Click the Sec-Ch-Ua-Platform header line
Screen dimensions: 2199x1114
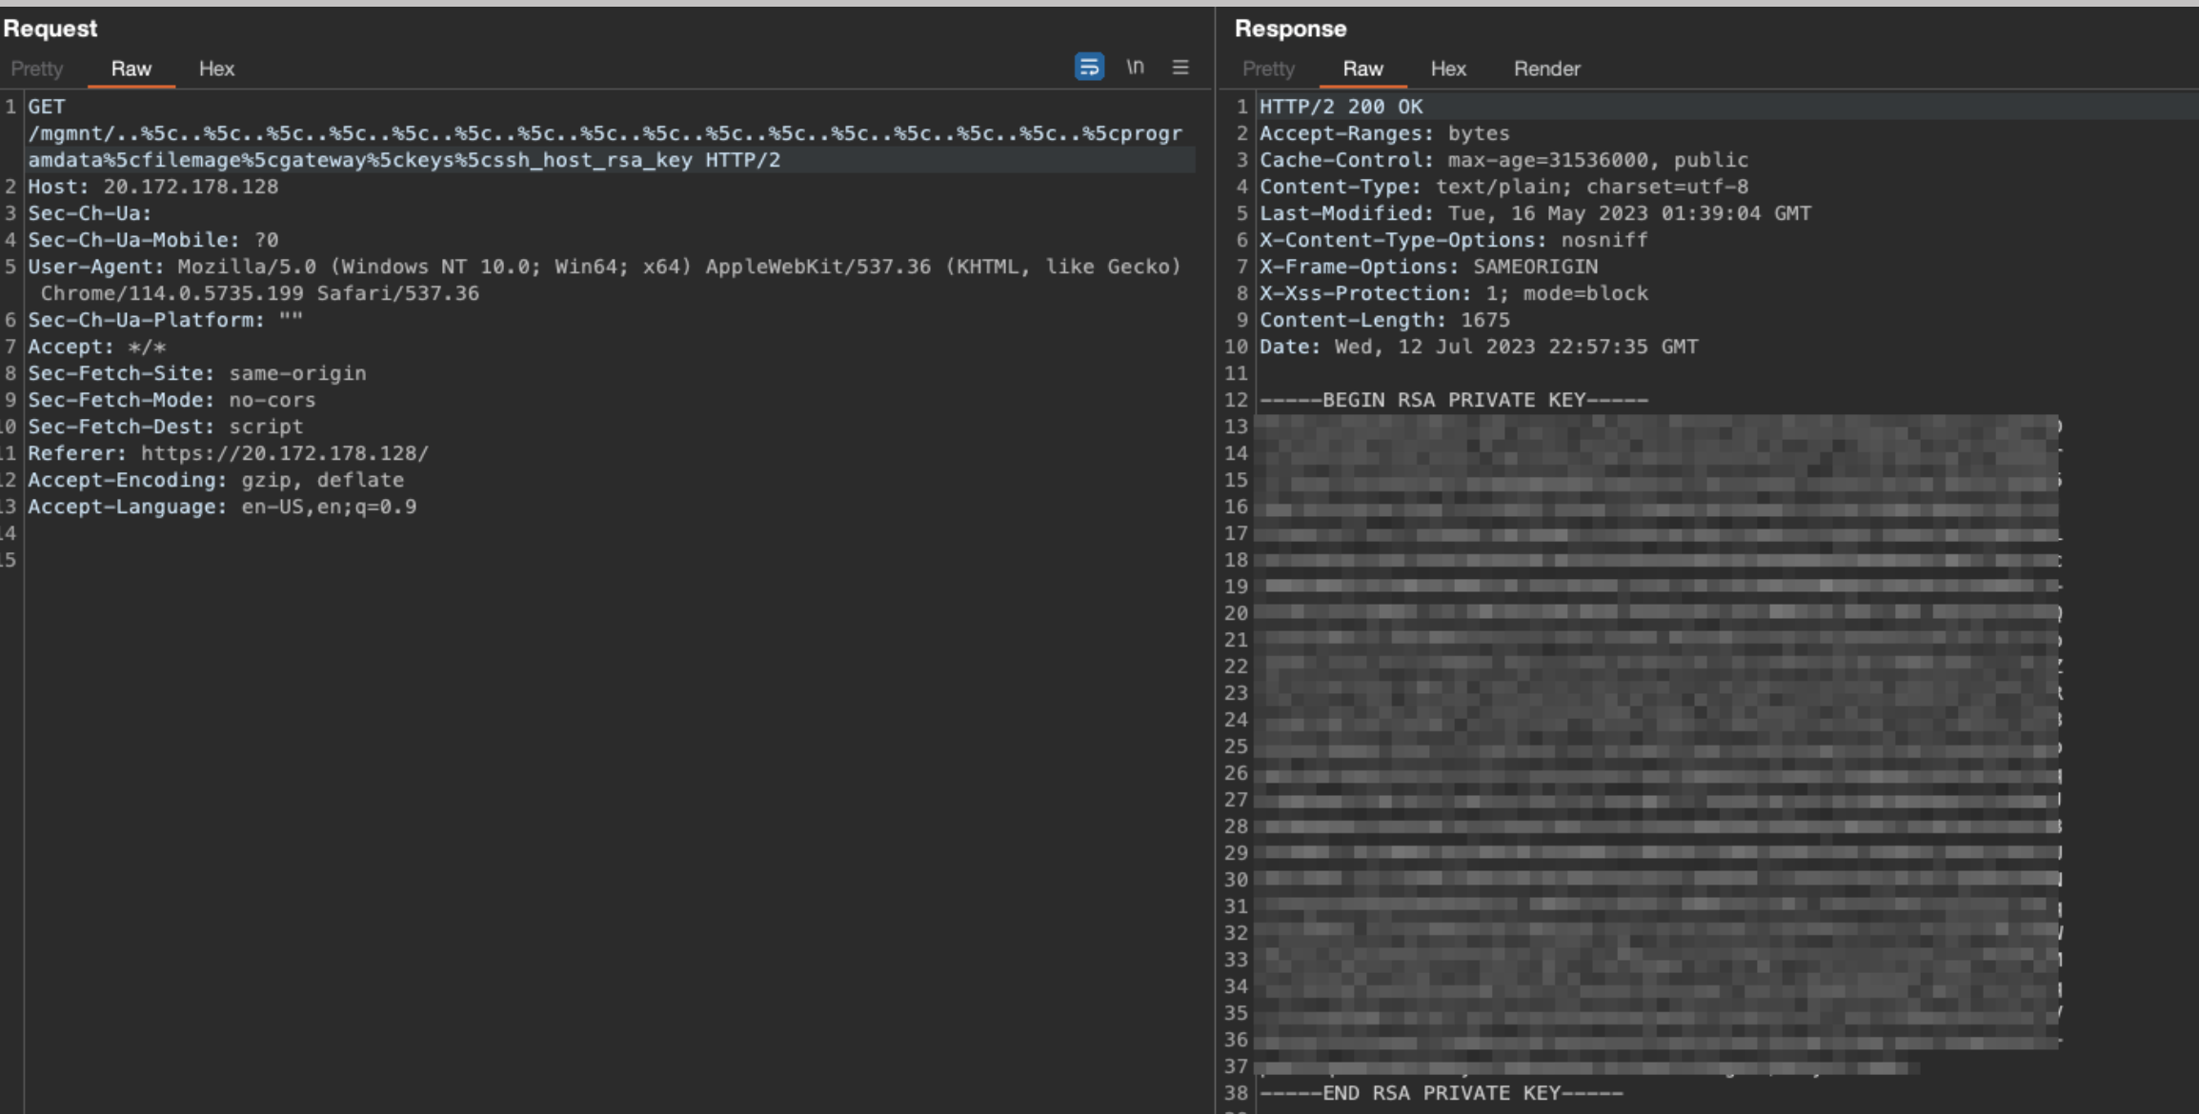166,320
